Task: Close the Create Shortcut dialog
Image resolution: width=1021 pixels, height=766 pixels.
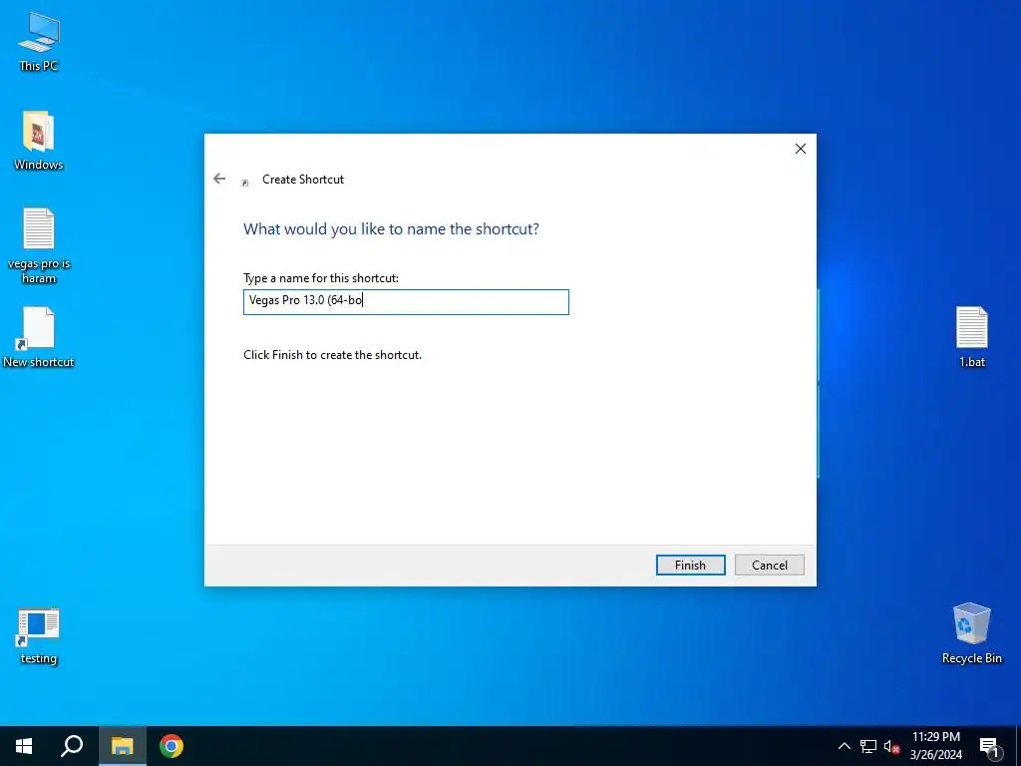Action: [x=801, y=149]
